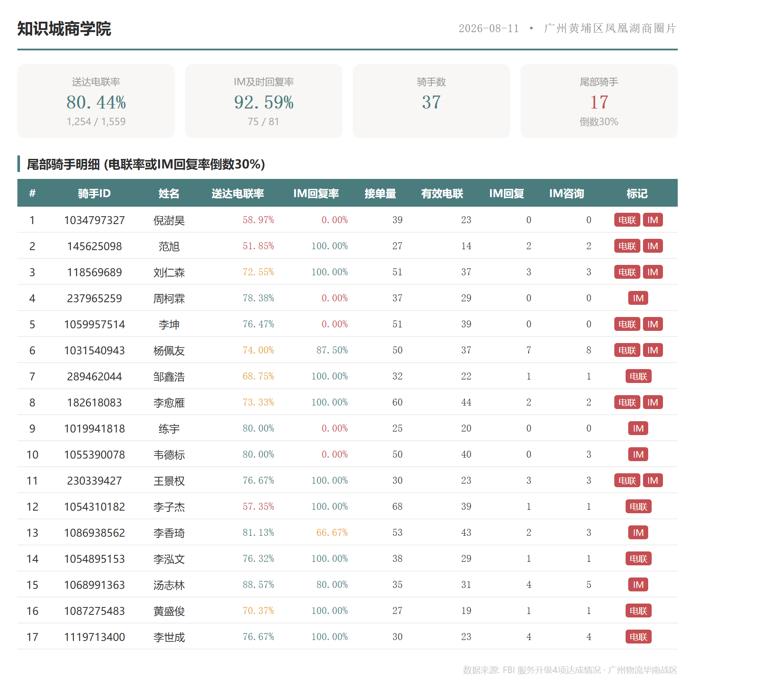The width and height of the screenshot is (782, 693).
Task: Click the IM tag in 李香琦's row
Action: coord(638,532)
